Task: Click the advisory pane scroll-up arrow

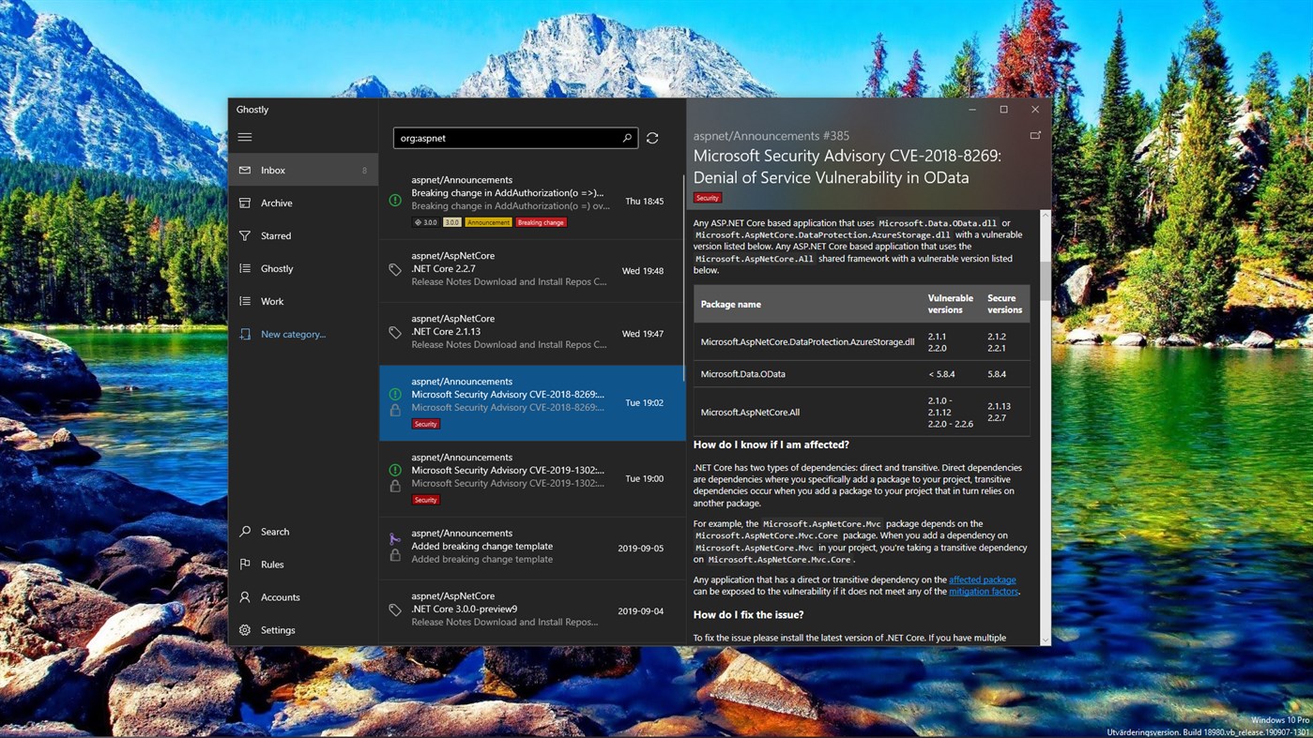Action: click(1046, 216)
